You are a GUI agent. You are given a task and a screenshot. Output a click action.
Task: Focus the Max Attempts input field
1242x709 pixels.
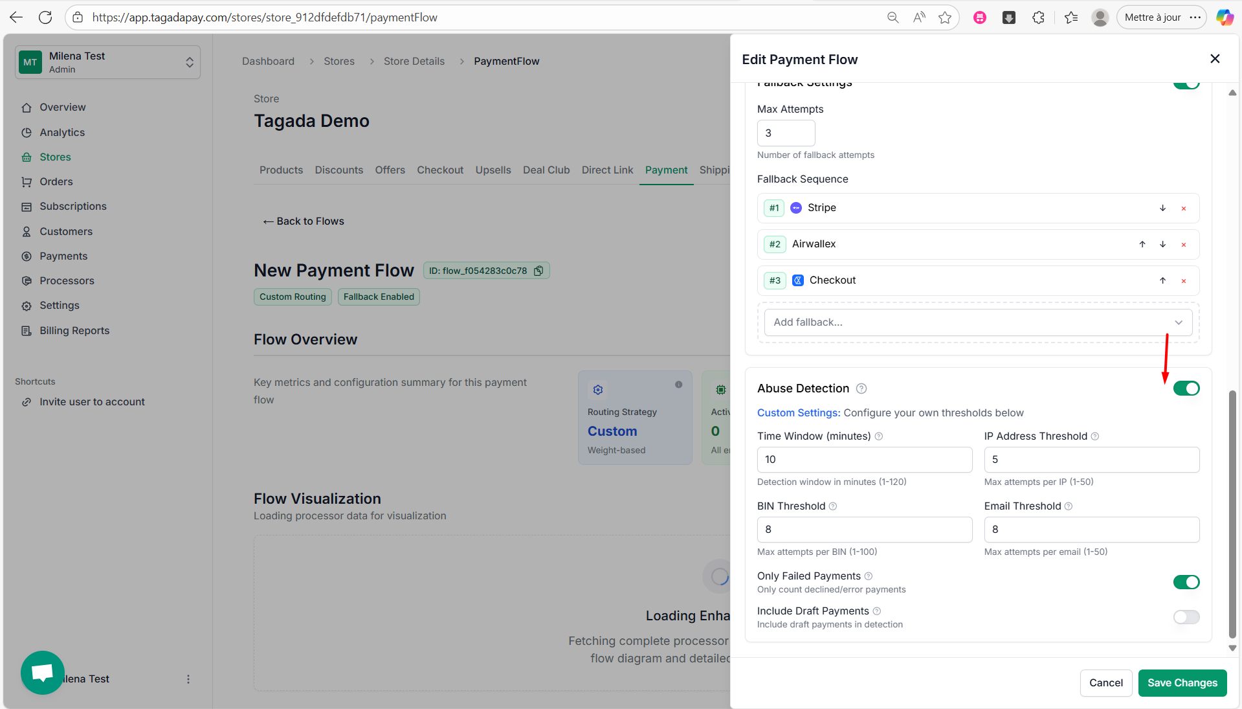click(x=786, y=133)
